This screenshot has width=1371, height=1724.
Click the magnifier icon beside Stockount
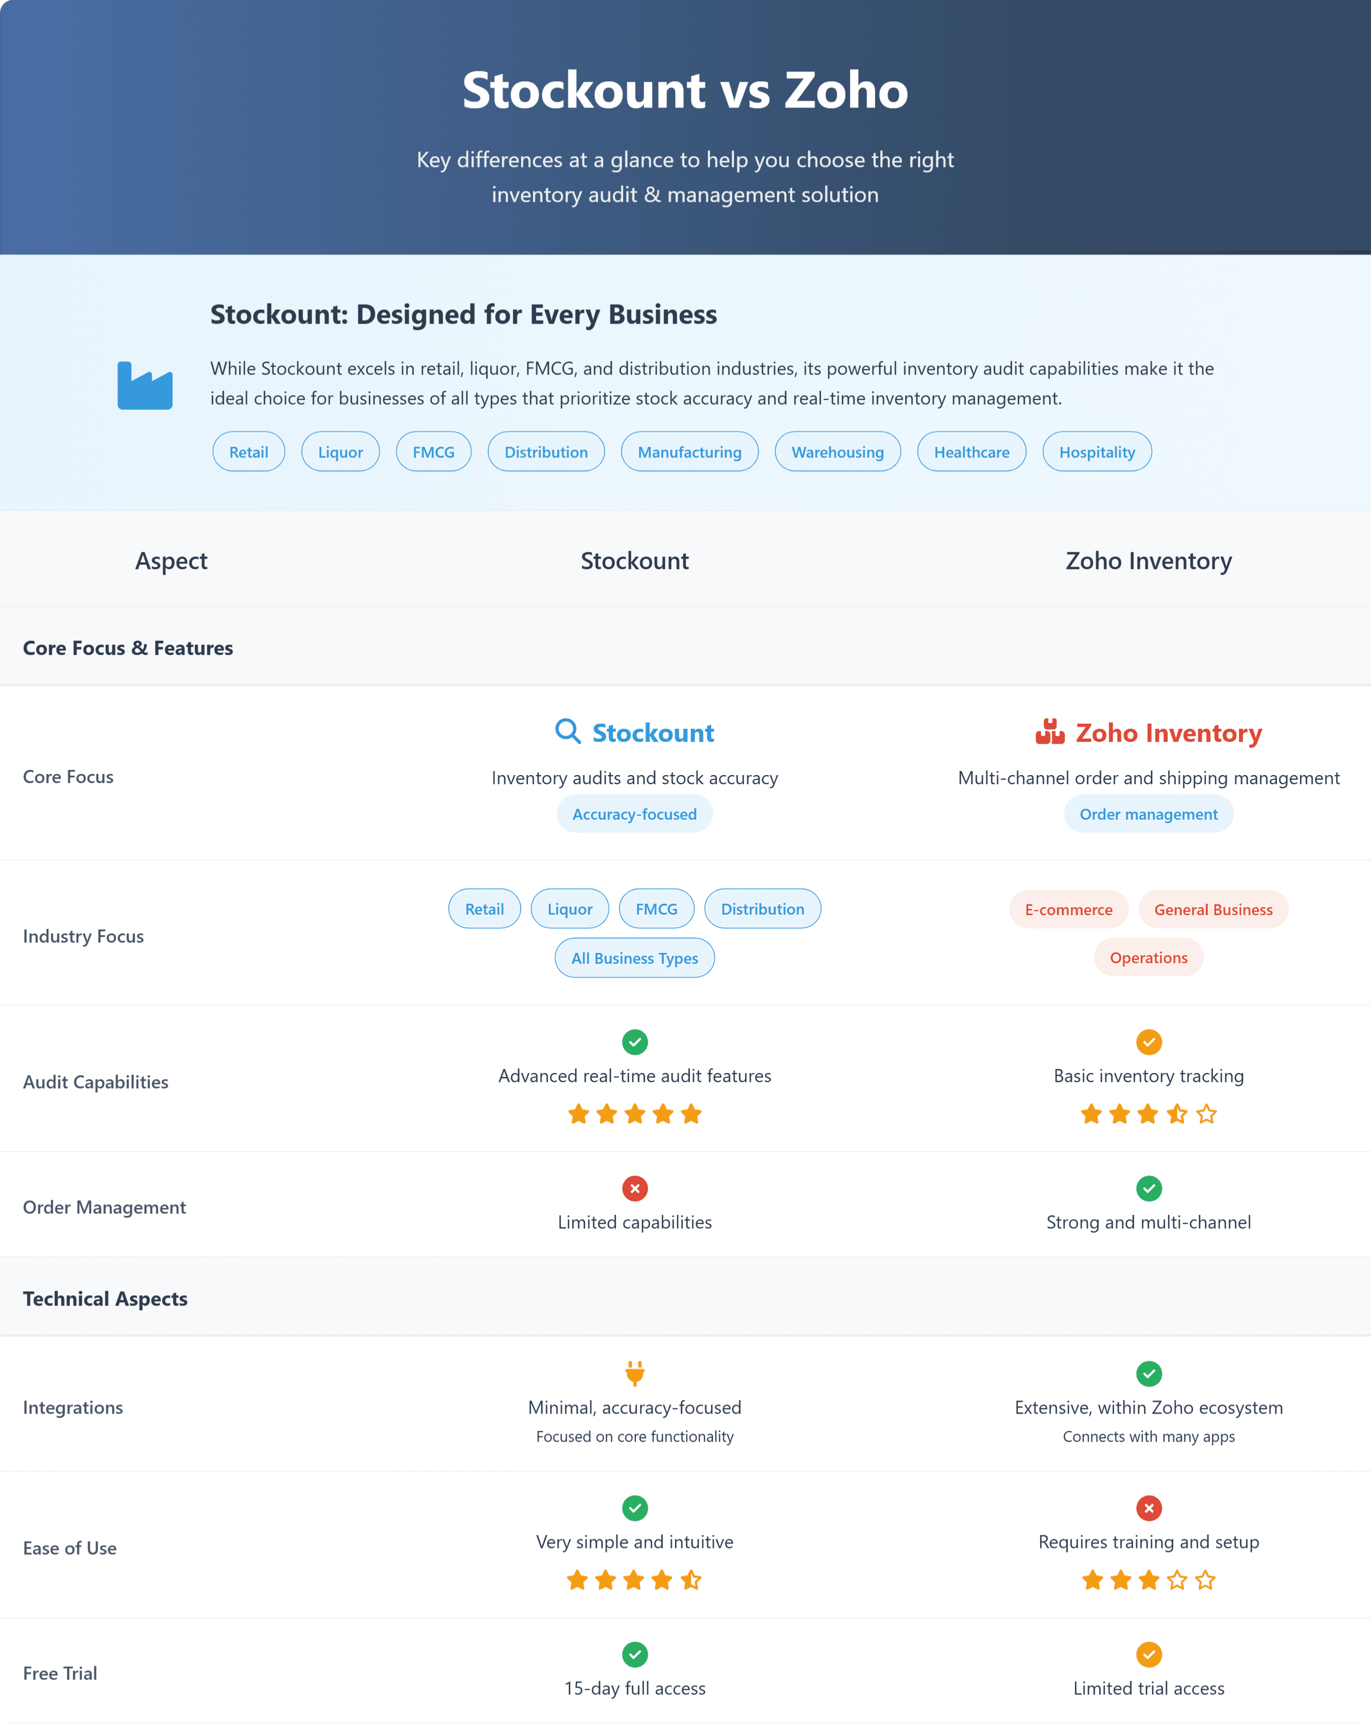click(568, 731)
